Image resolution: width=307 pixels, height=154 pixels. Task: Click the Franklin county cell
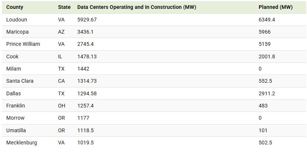point(16,106)
